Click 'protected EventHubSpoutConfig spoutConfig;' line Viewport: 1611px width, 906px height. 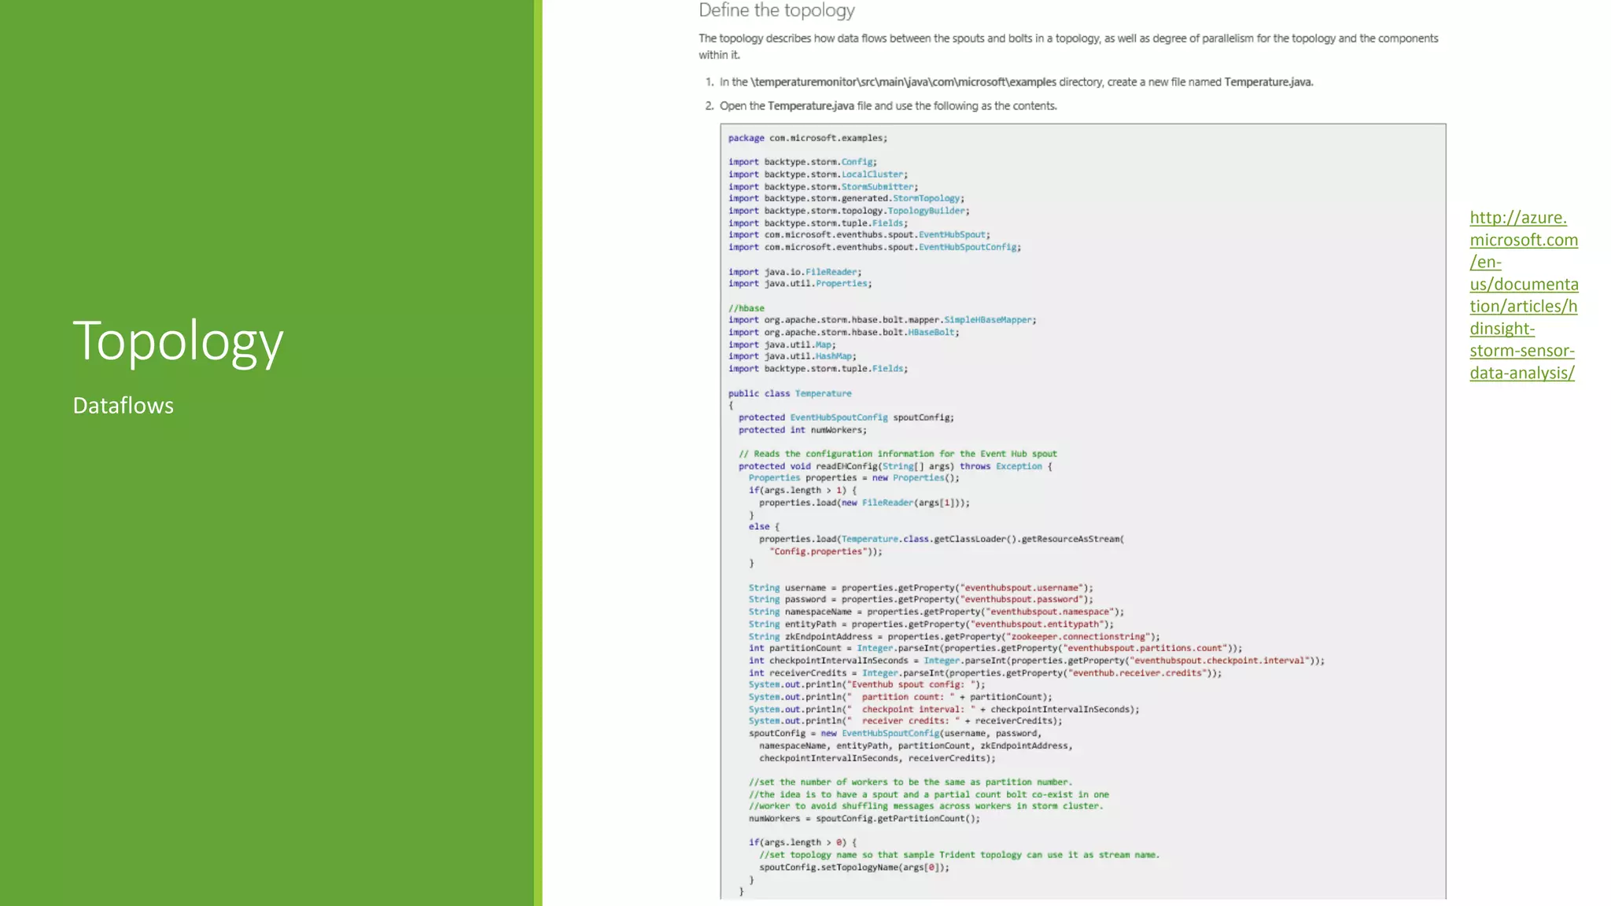point(846,417)
